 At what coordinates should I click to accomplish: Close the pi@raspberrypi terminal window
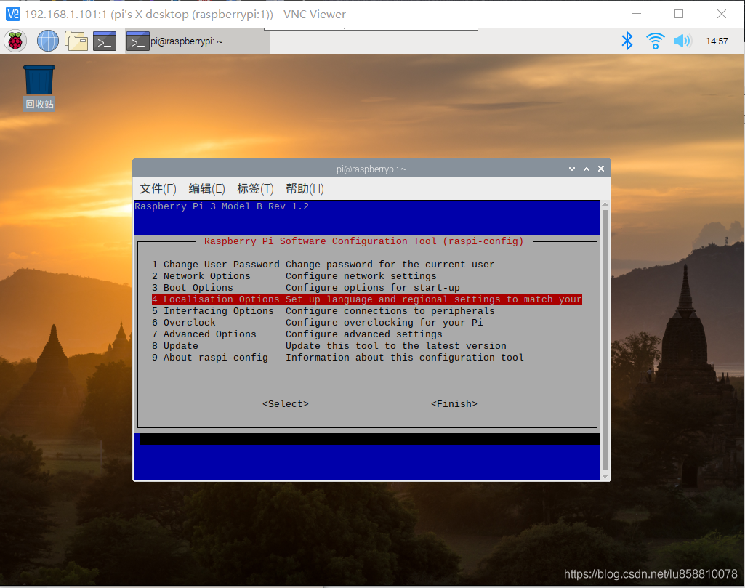click(601, 169)
